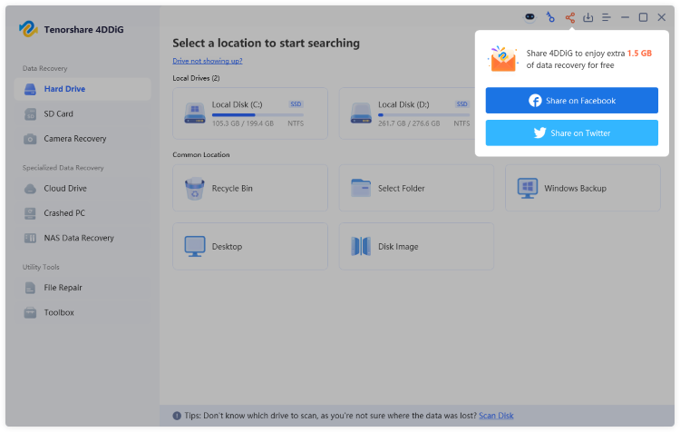Viewport: 680px width, 432px height.
Task: Click the key activation icon
Action: coord(550,17)
